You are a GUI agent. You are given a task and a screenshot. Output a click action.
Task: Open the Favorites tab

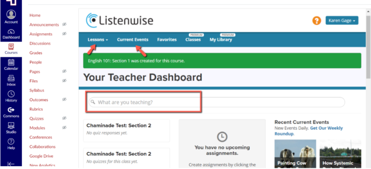(167, 40)
